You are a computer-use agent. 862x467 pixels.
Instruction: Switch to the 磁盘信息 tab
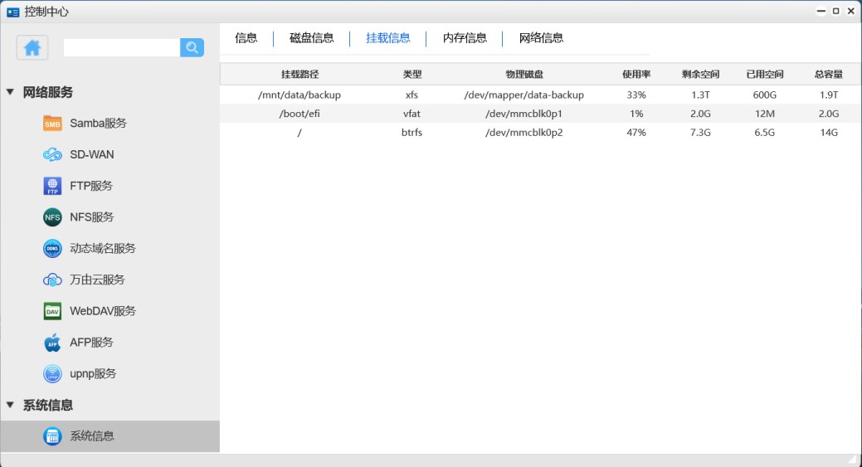(311, 38)
